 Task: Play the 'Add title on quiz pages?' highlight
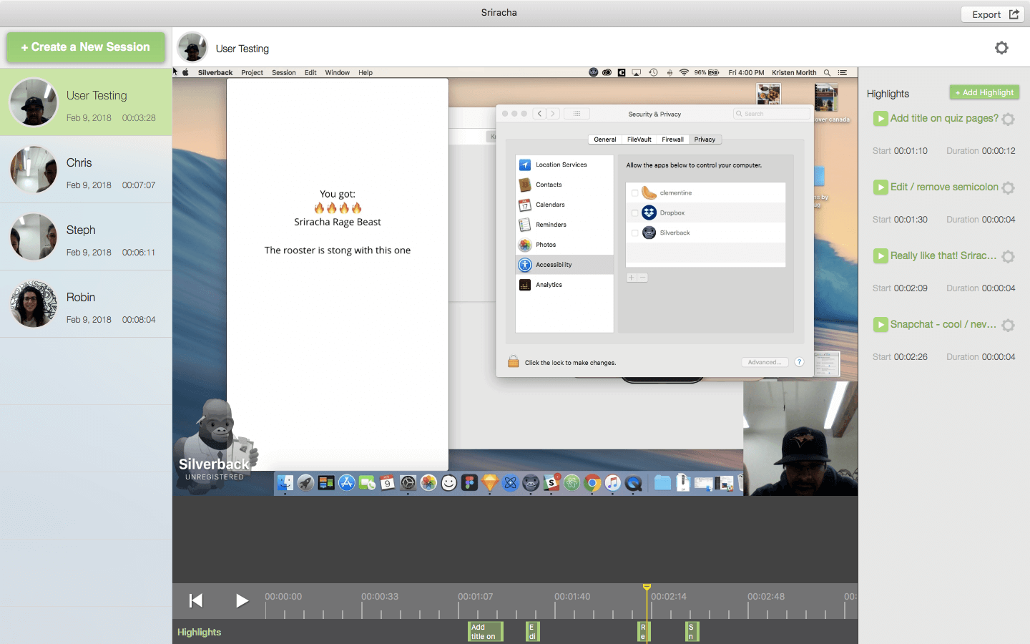pyautogui.click(x=881, y=119)
